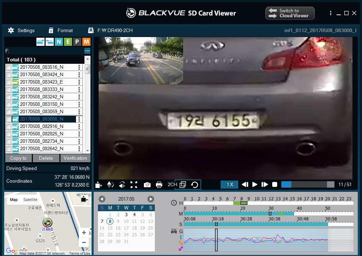The image size is (362, 256).
Task: Tick the checkbox for 20170508_083423_E
Action: pos(8,82)
